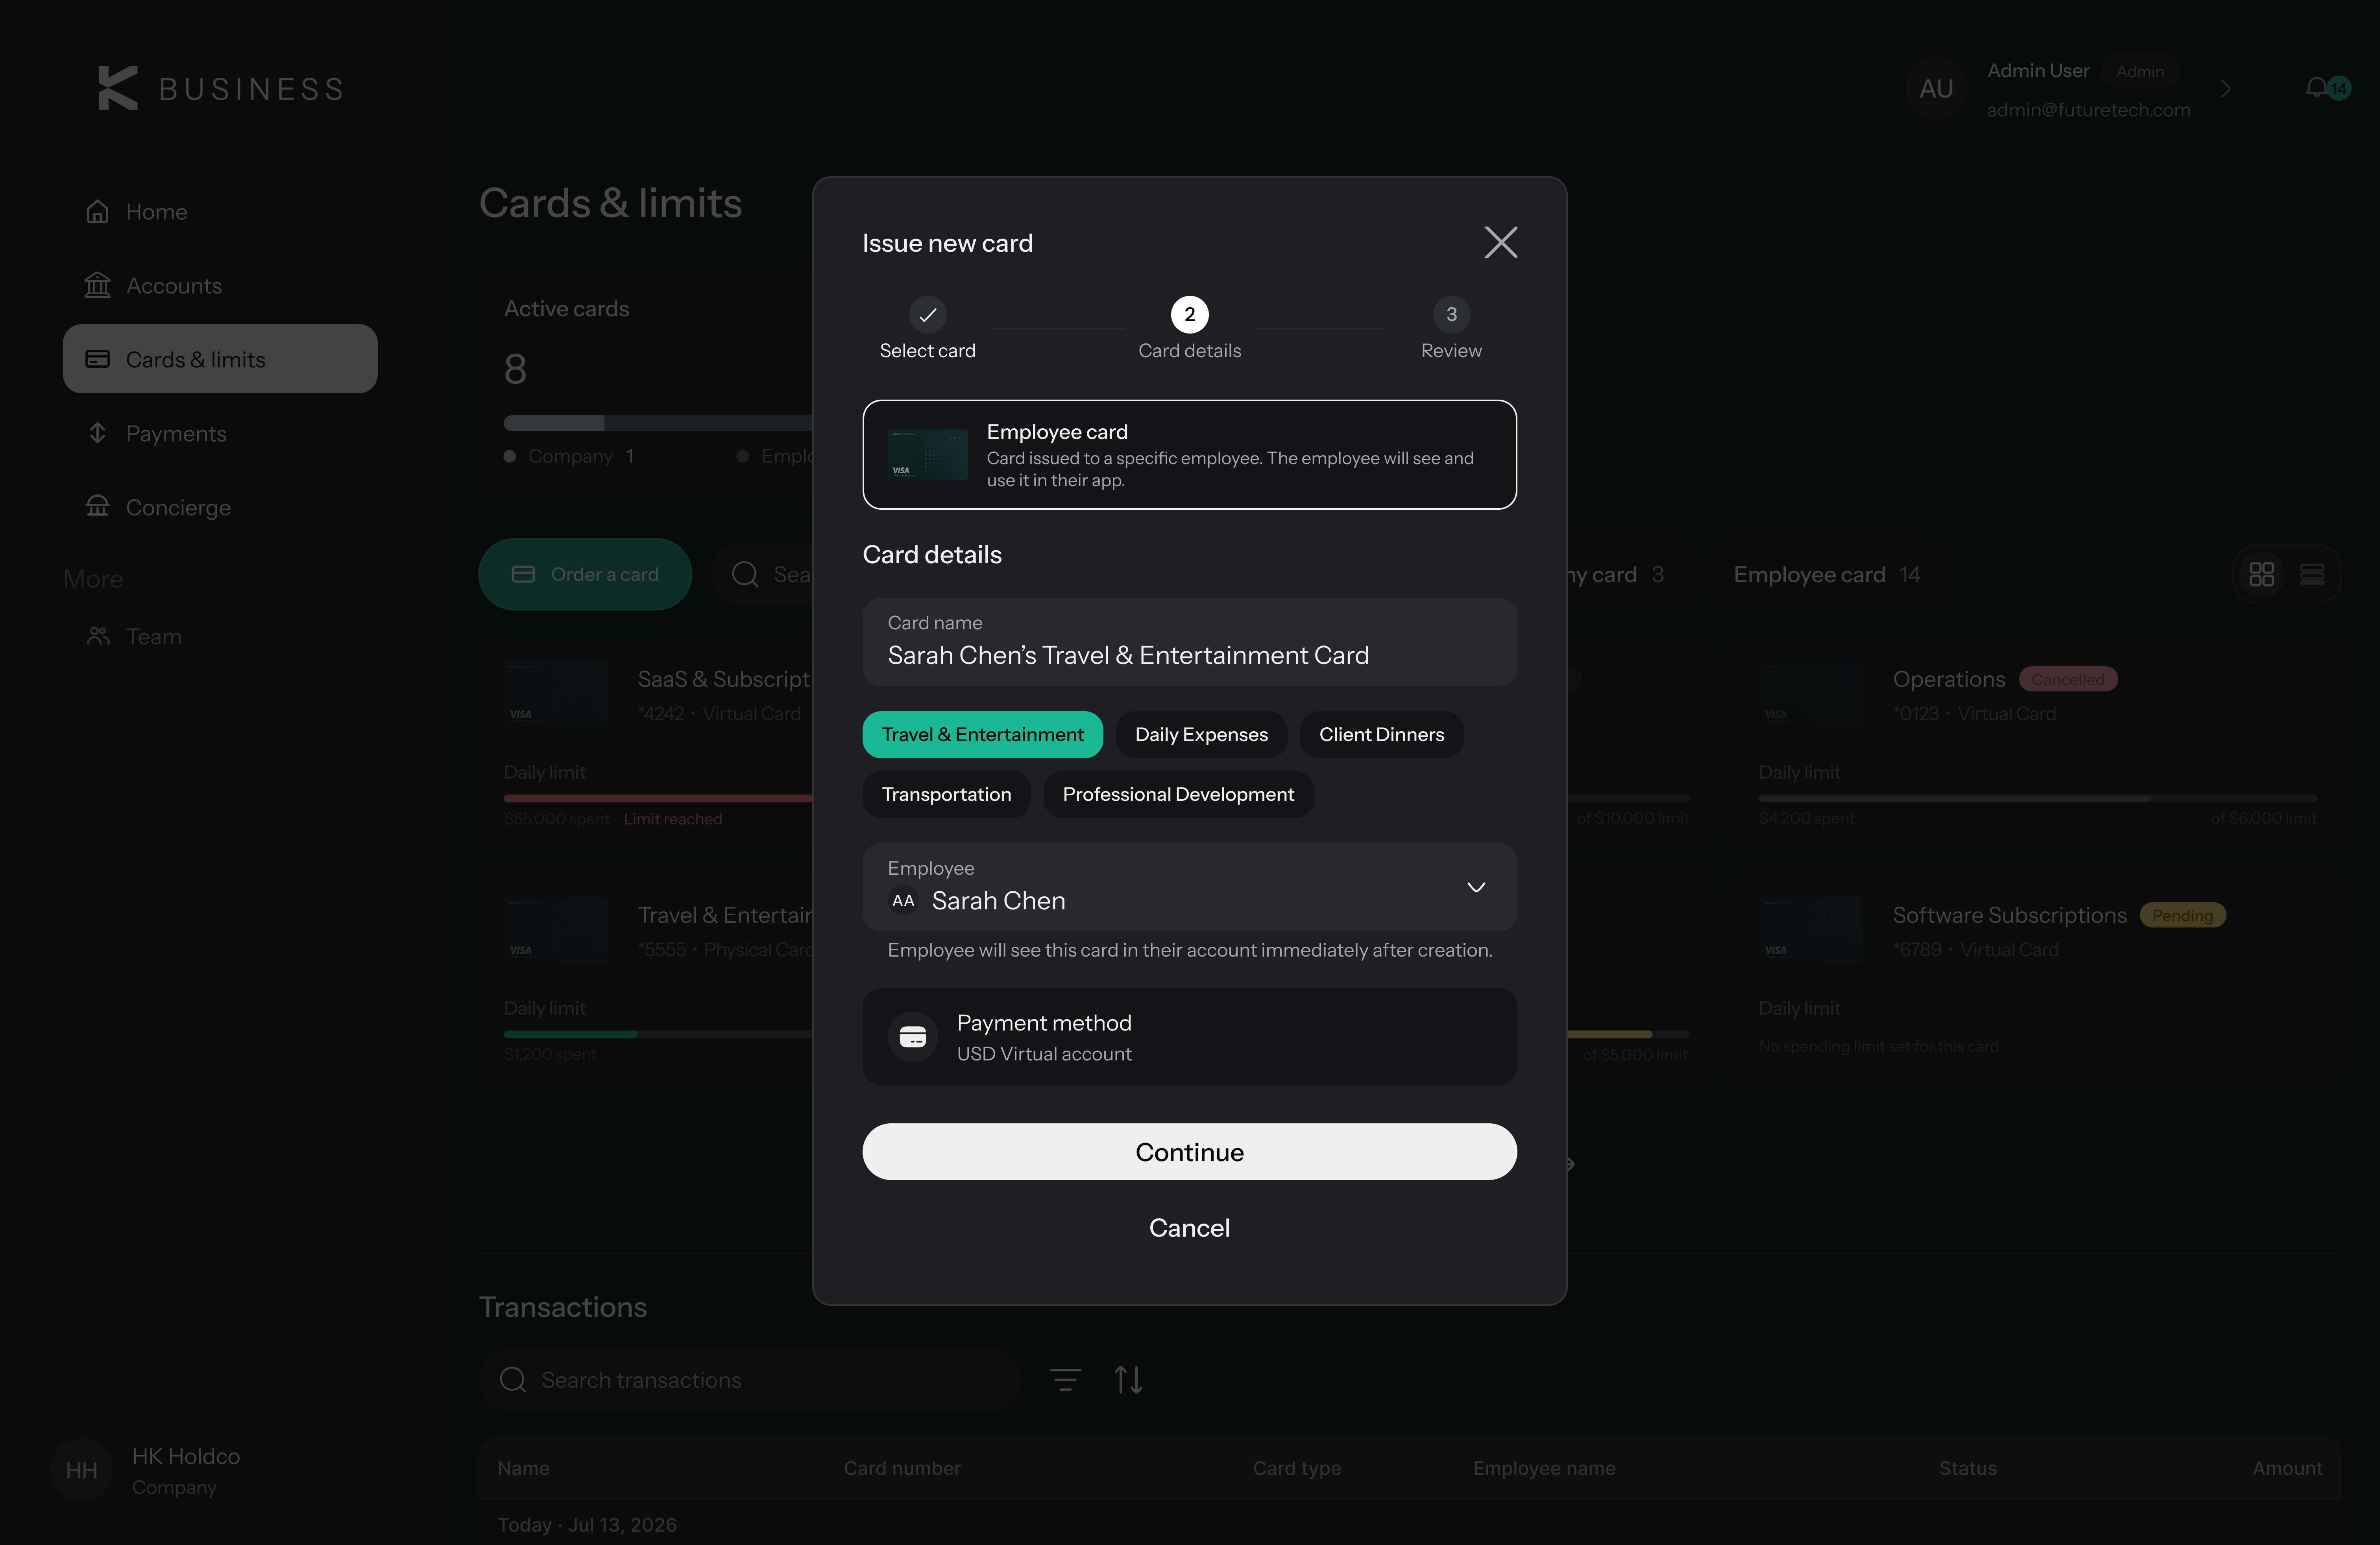The width and height of the screenshot is (2380, 1545).
Task: Click the Order a card button
Action: (585, 575)
